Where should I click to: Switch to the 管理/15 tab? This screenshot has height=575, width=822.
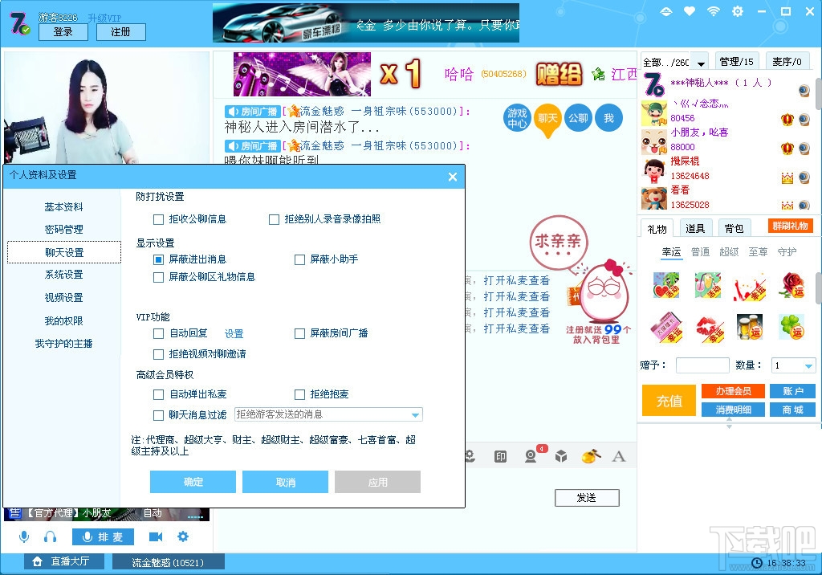(737, 60)
